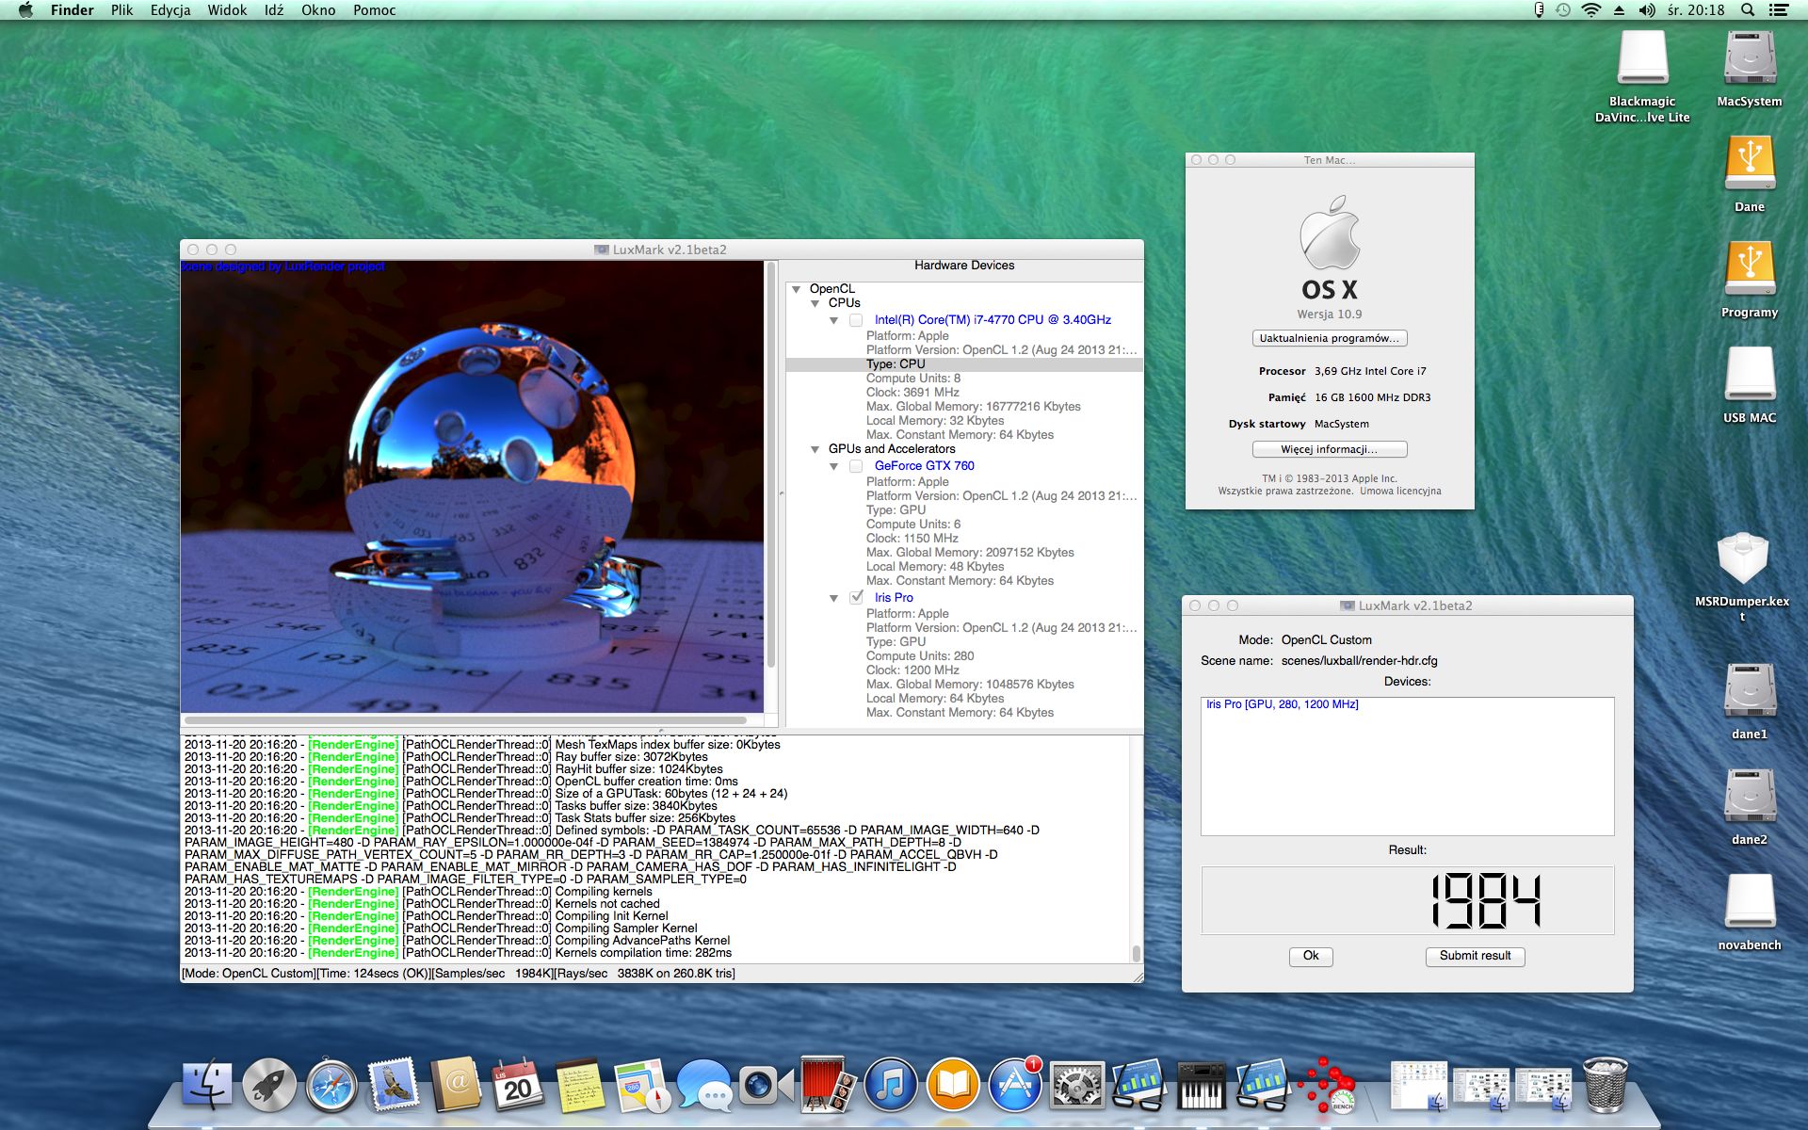Open the Pomoc menu
This screenshot has width=1808, height=1130.
[x=375, y=10]
